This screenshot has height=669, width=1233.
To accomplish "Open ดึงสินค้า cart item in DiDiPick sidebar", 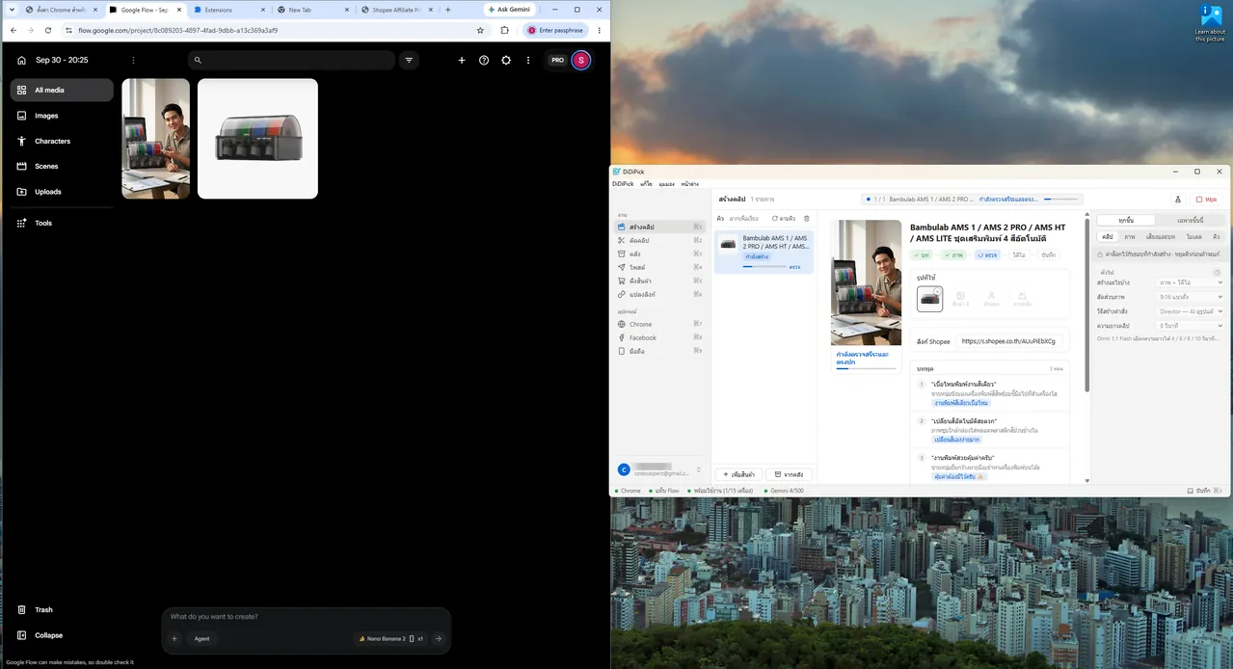I will tap(662, 281).
